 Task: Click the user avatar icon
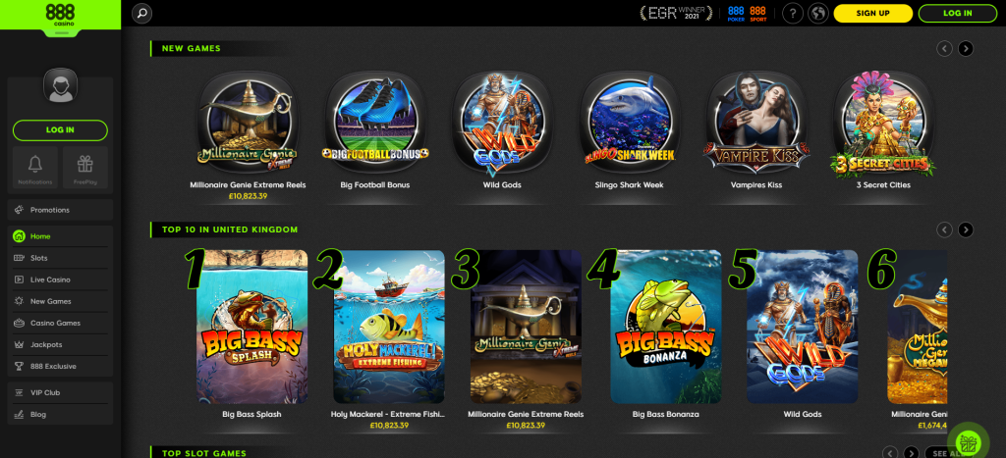(60, 86)
